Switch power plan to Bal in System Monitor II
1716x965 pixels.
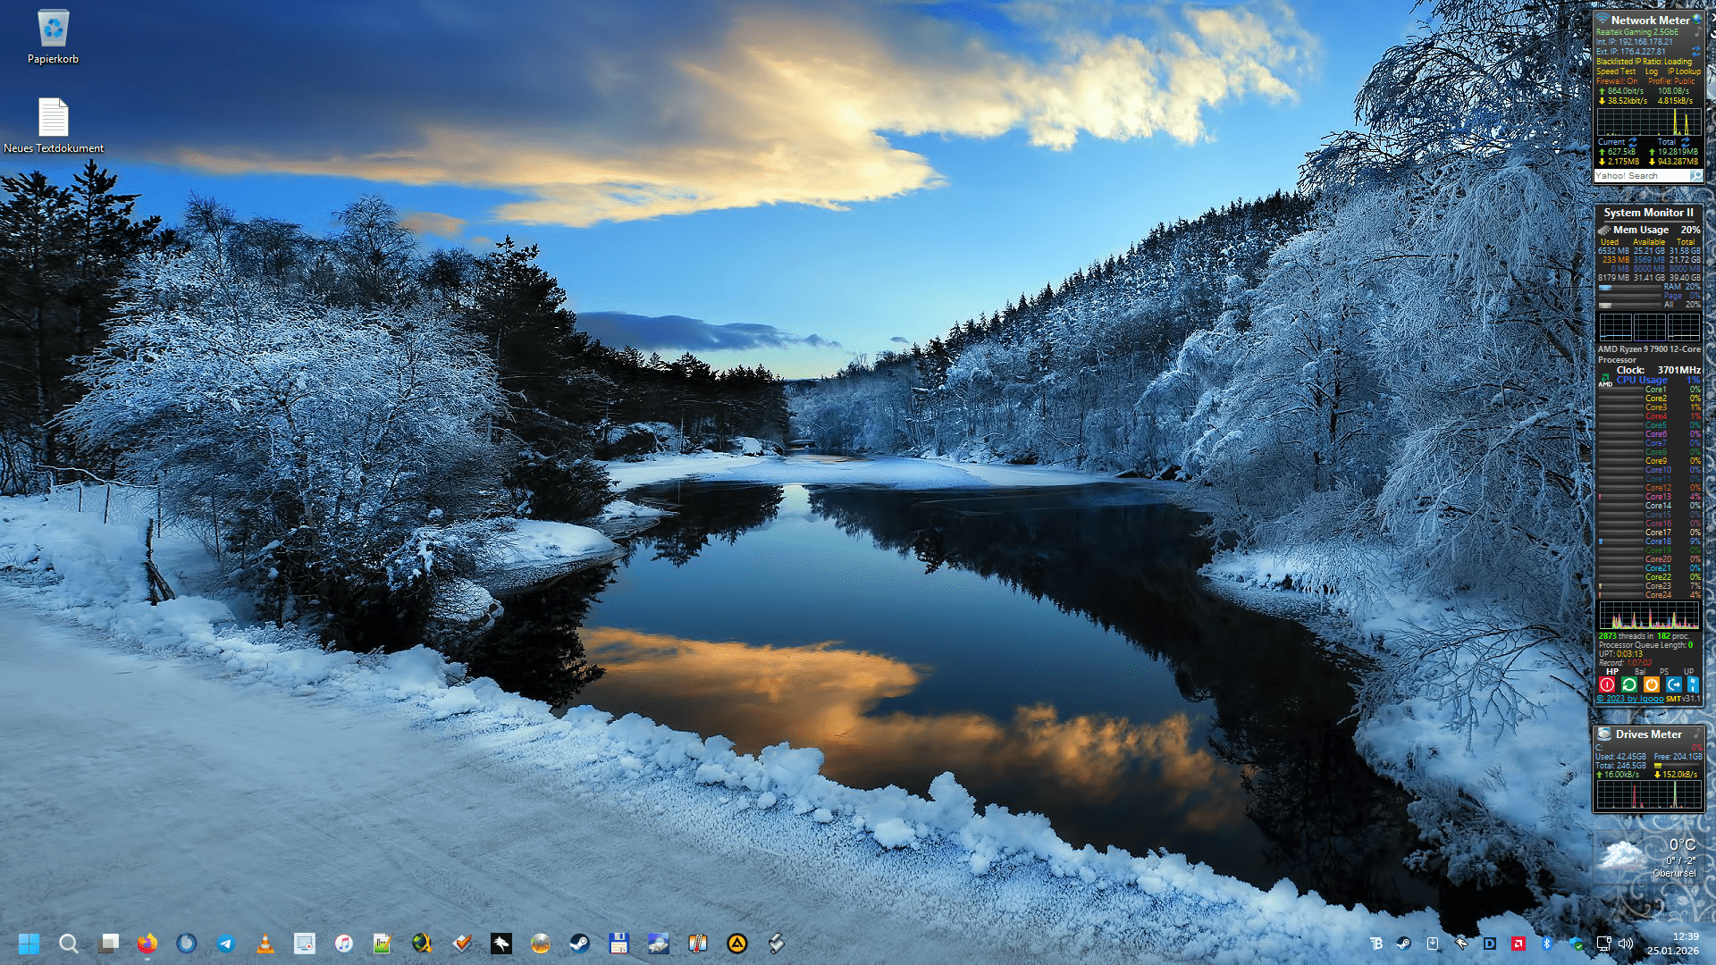pos(1640,671)
